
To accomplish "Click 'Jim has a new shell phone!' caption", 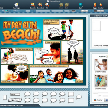I will tap(13, 82).
